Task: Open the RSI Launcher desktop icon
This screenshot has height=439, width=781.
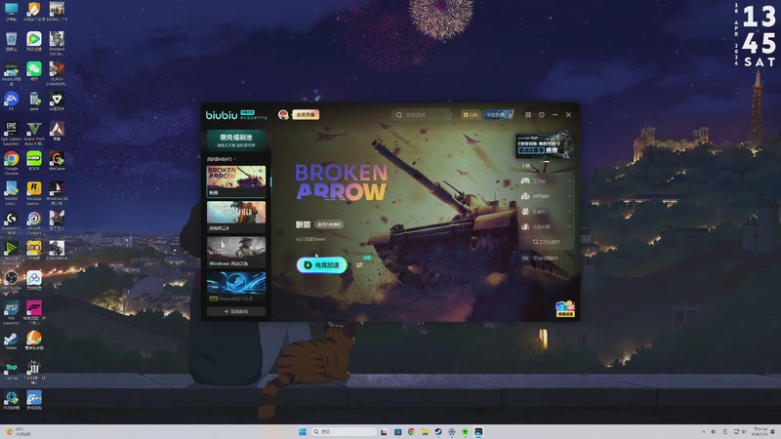Action: click(x=11, y=312)
